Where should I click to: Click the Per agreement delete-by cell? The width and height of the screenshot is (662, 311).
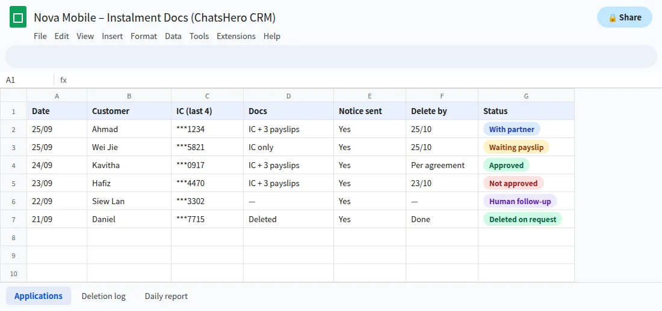[x=442, y=165]
